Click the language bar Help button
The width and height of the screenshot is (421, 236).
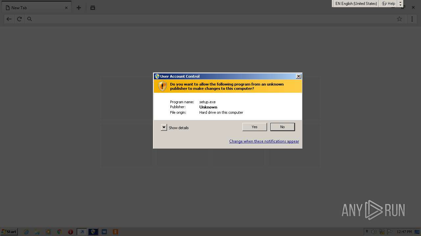pos(388,4)
